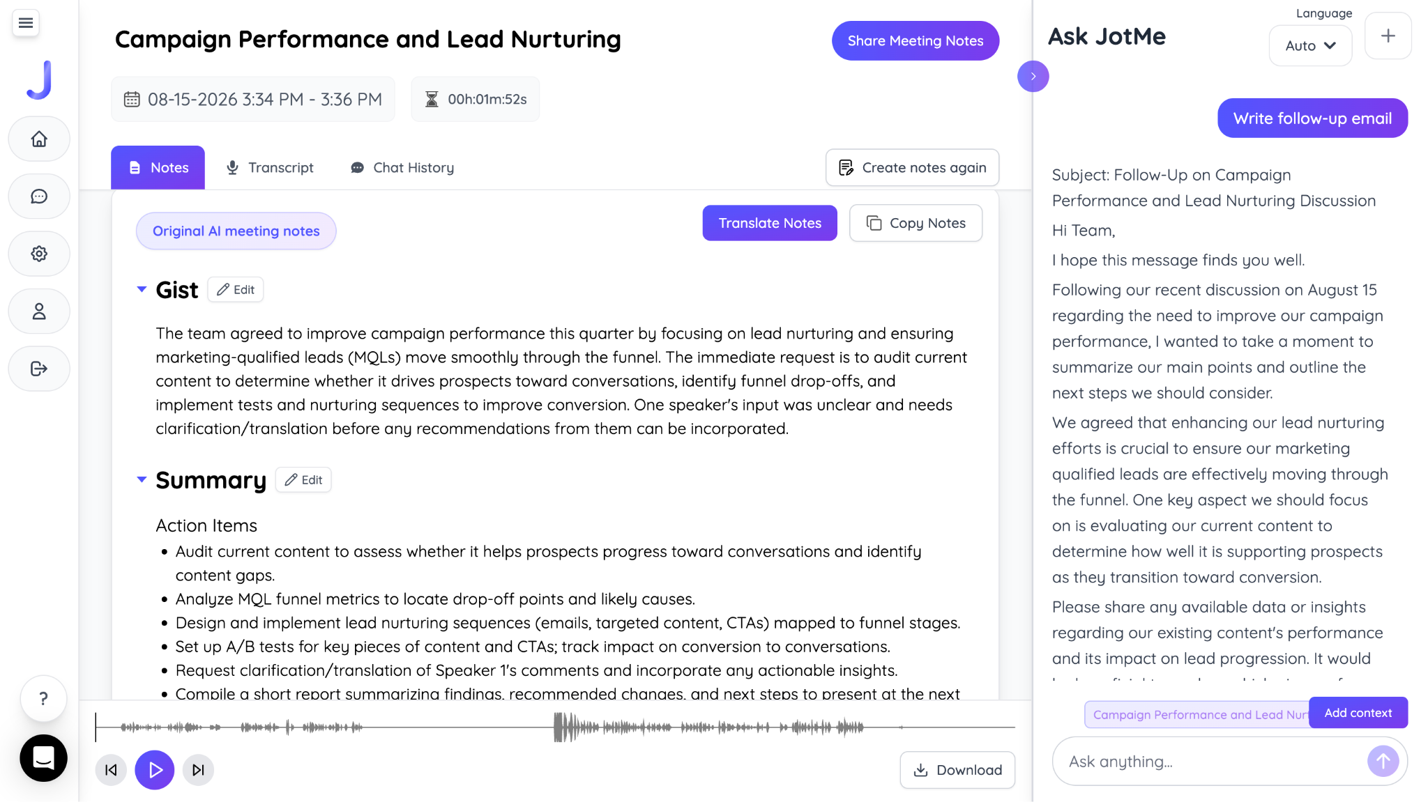Edit the Gist section

pyautogui.click(x=236, y=290)
